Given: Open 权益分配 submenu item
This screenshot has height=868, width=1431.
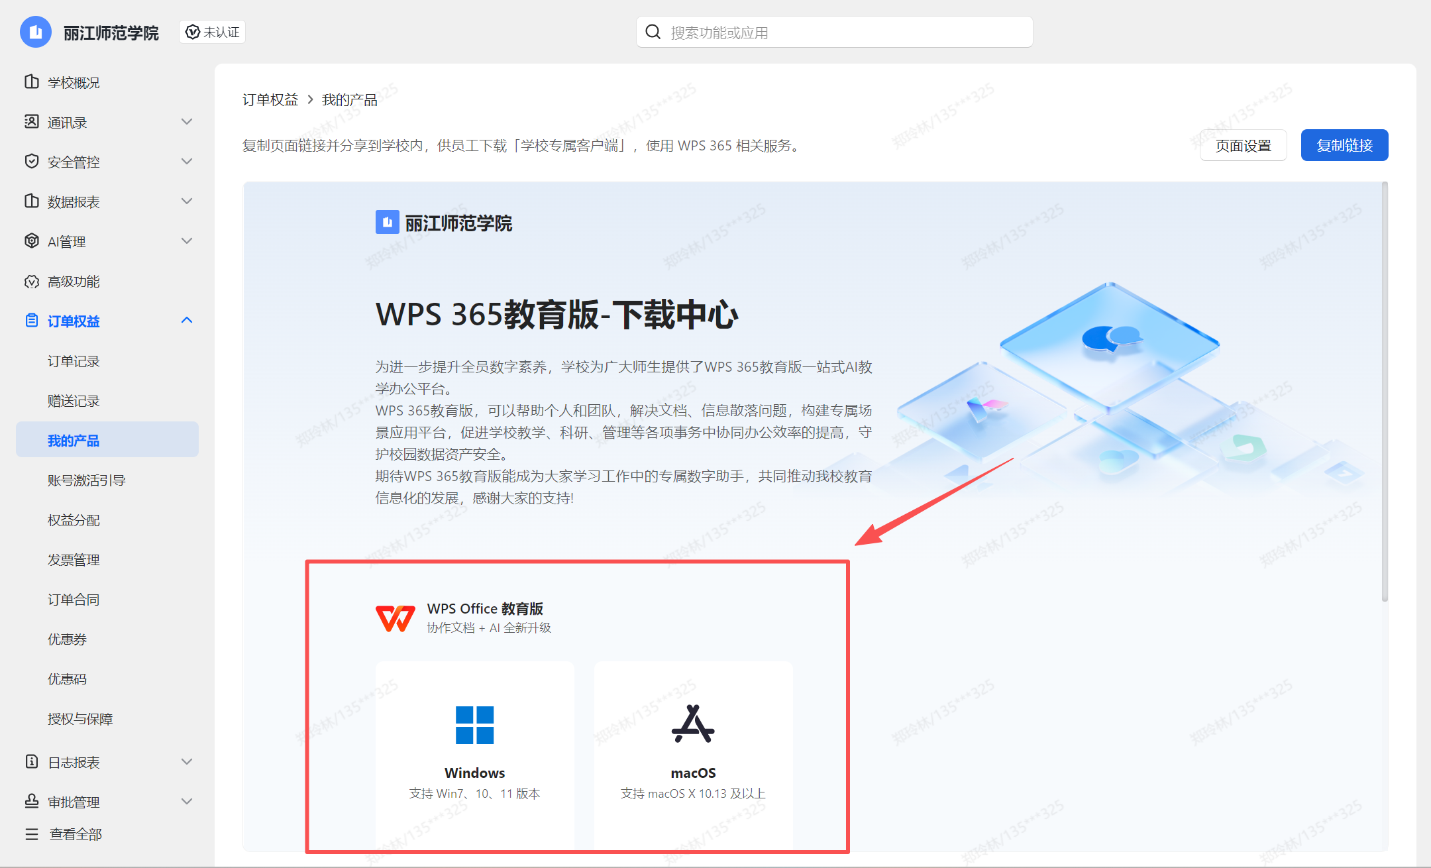Looking at the screenshot, I should (74, 520).
